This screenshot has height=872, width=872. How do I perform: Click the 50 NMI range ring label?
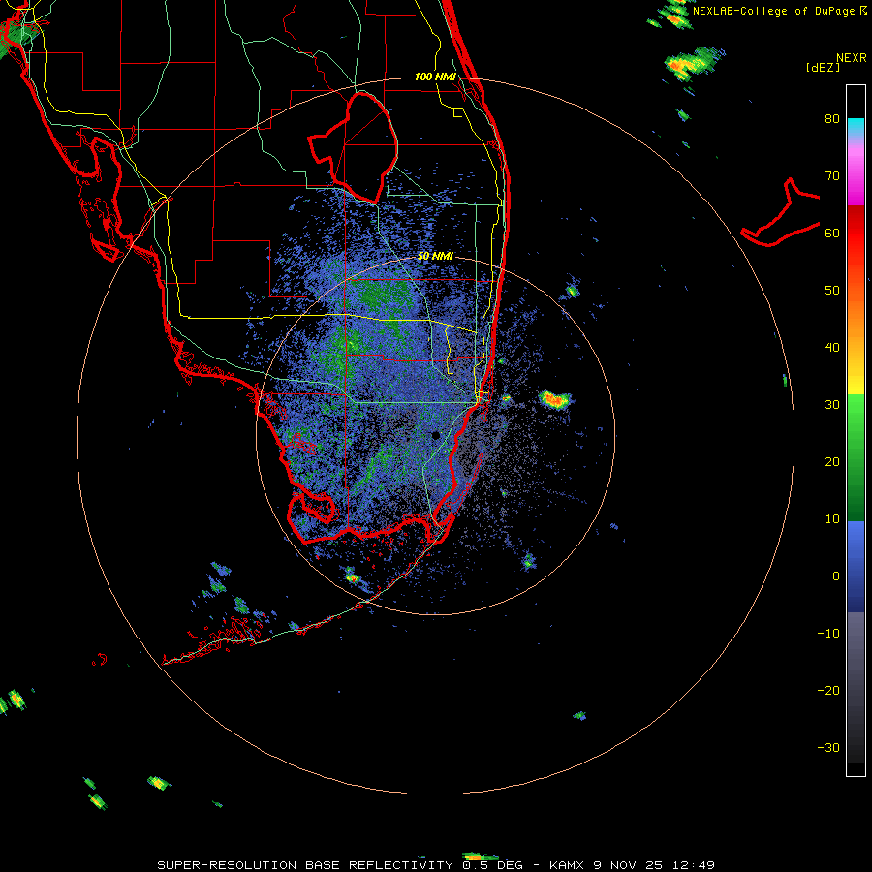point(435,257)
